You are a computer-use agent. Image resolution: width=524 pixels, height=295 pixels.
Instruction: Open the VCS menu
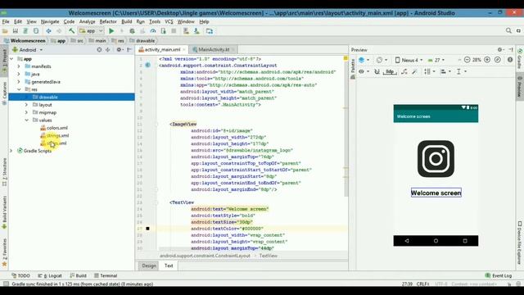click(x=169, y=21)
